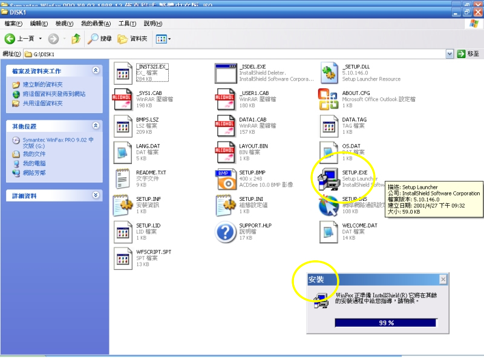Open the 網路芳鄰 location link
The height and width of the screenshot is (363, 484).
click(34, 172)
